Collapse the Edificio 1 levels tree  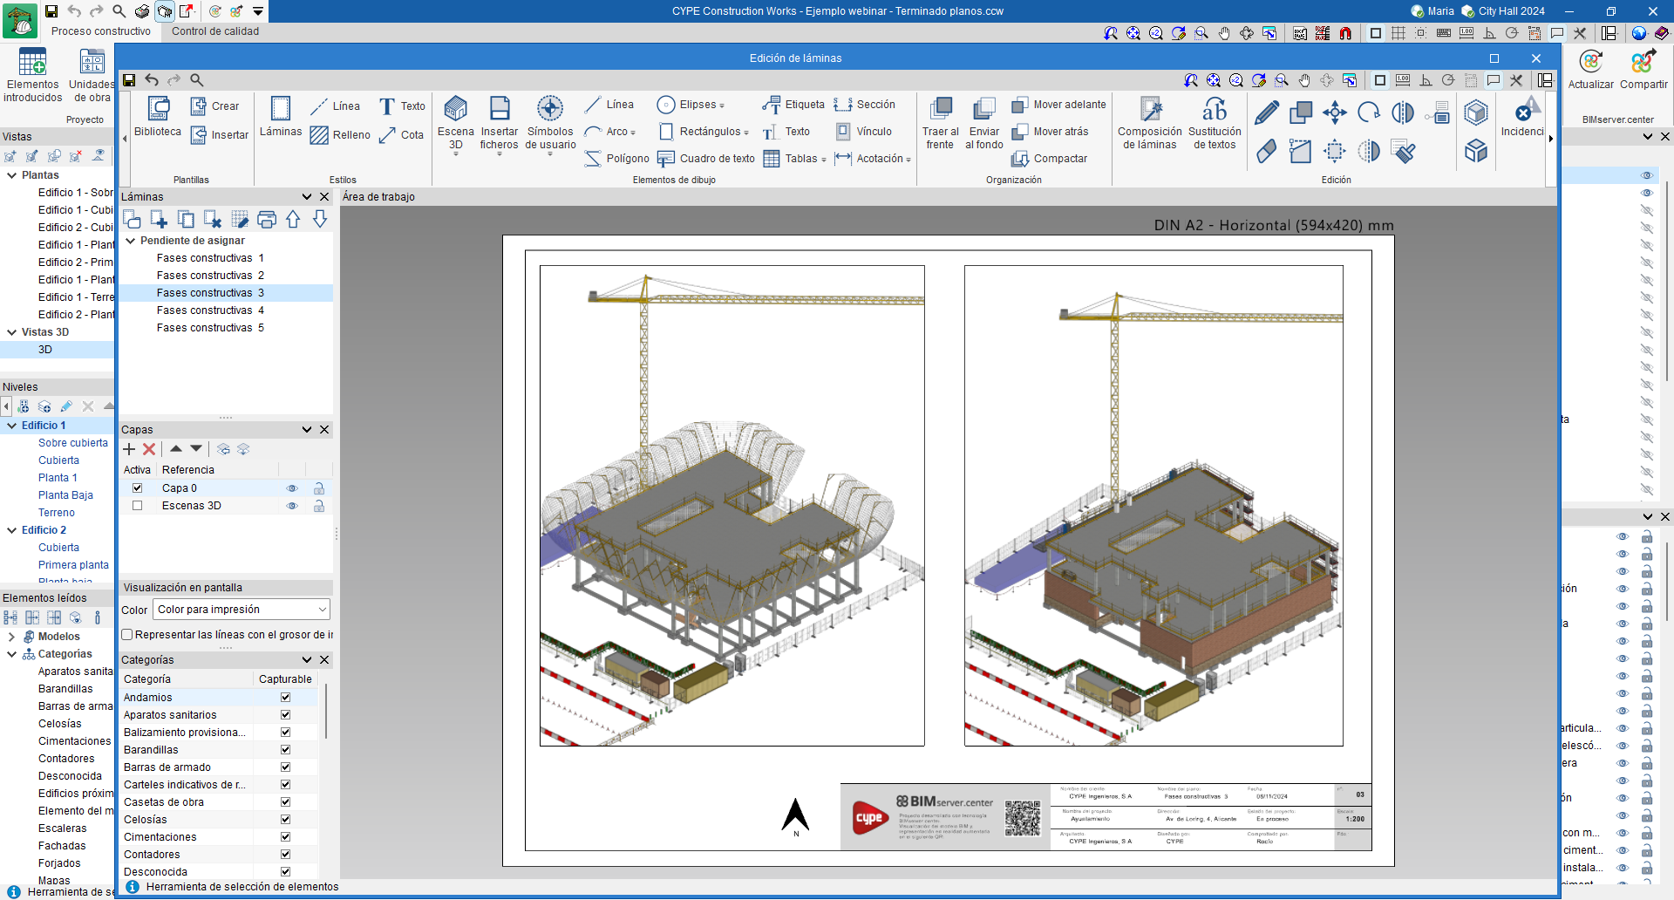click(12, 426)
